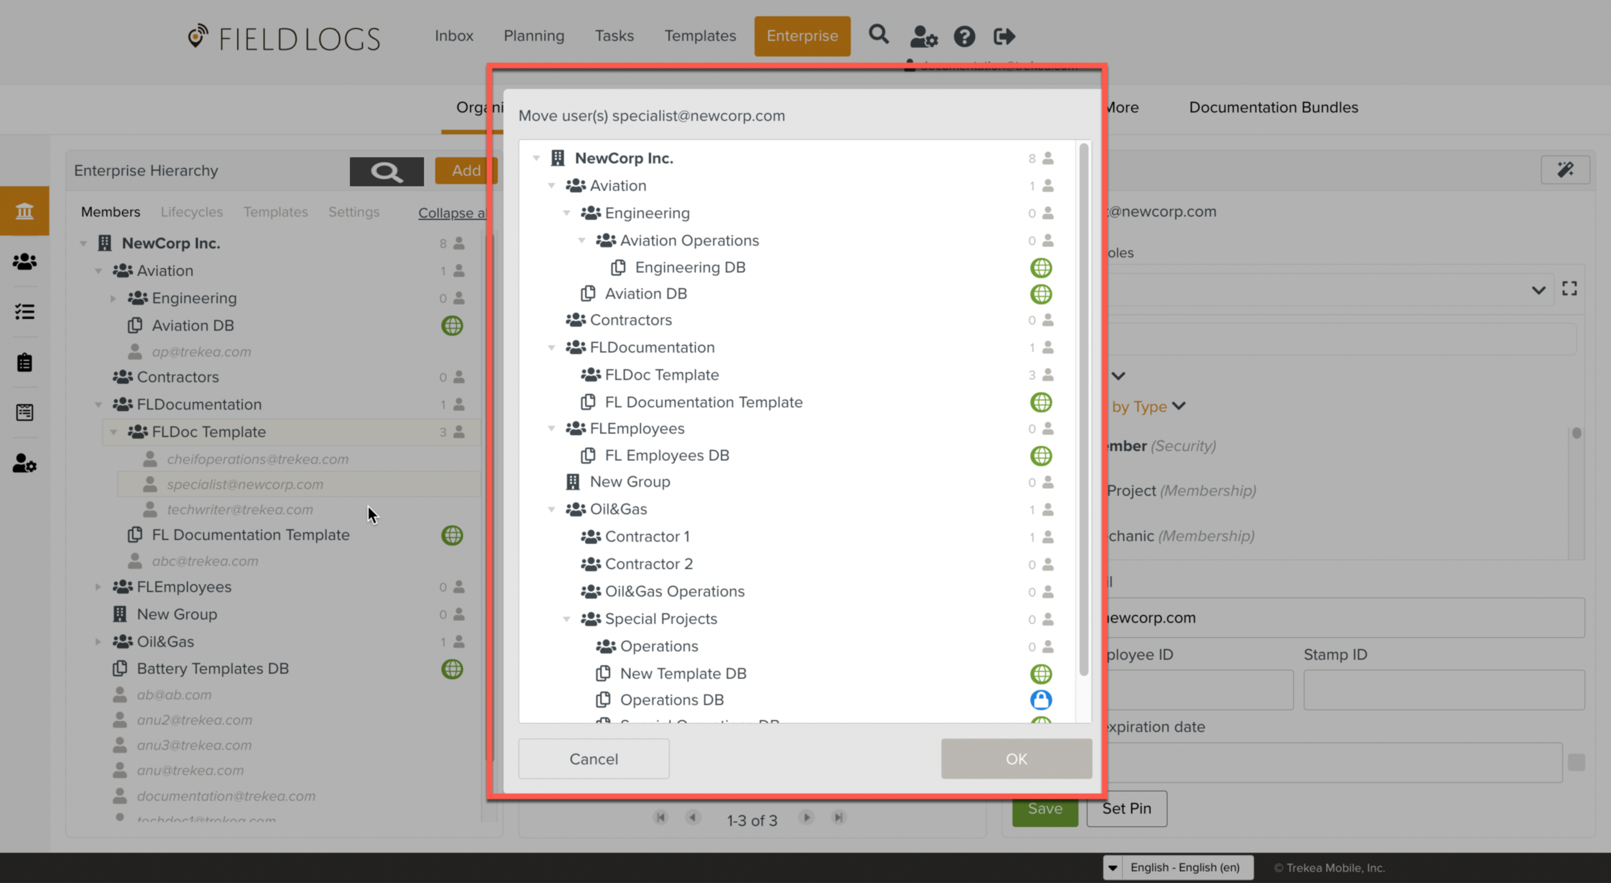Confirm move with the OK button

[x=1016, y=759]
